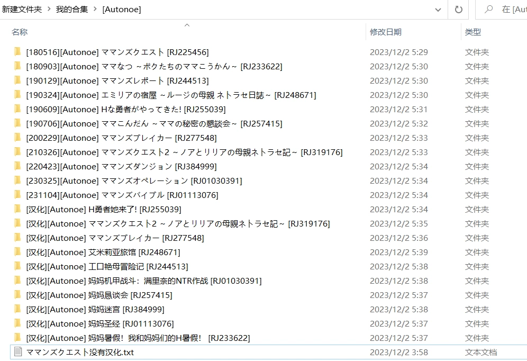The height and width of the screenshot is (361, 527).
Task: Click folder icon of [220423] RJ384999 row
Action: click(x=17, y=166)
